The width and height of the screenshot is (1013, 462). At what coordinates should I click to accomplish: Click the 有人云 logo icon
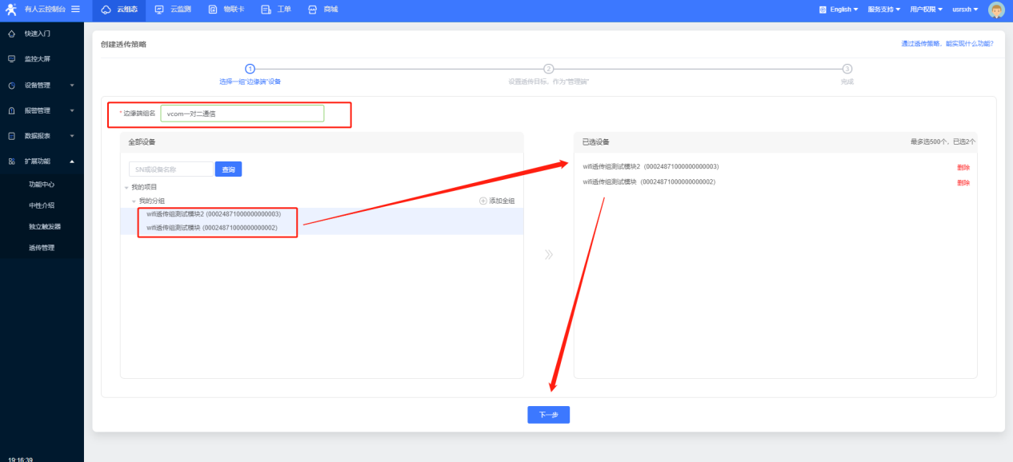pos(10,10)
